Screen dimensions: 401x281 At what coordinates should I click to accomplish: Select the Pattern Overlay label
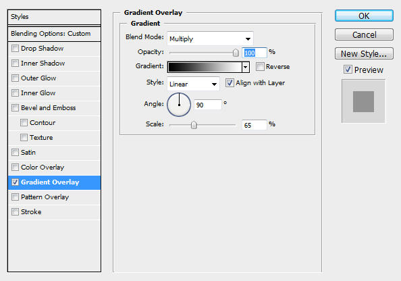[45, 197]
